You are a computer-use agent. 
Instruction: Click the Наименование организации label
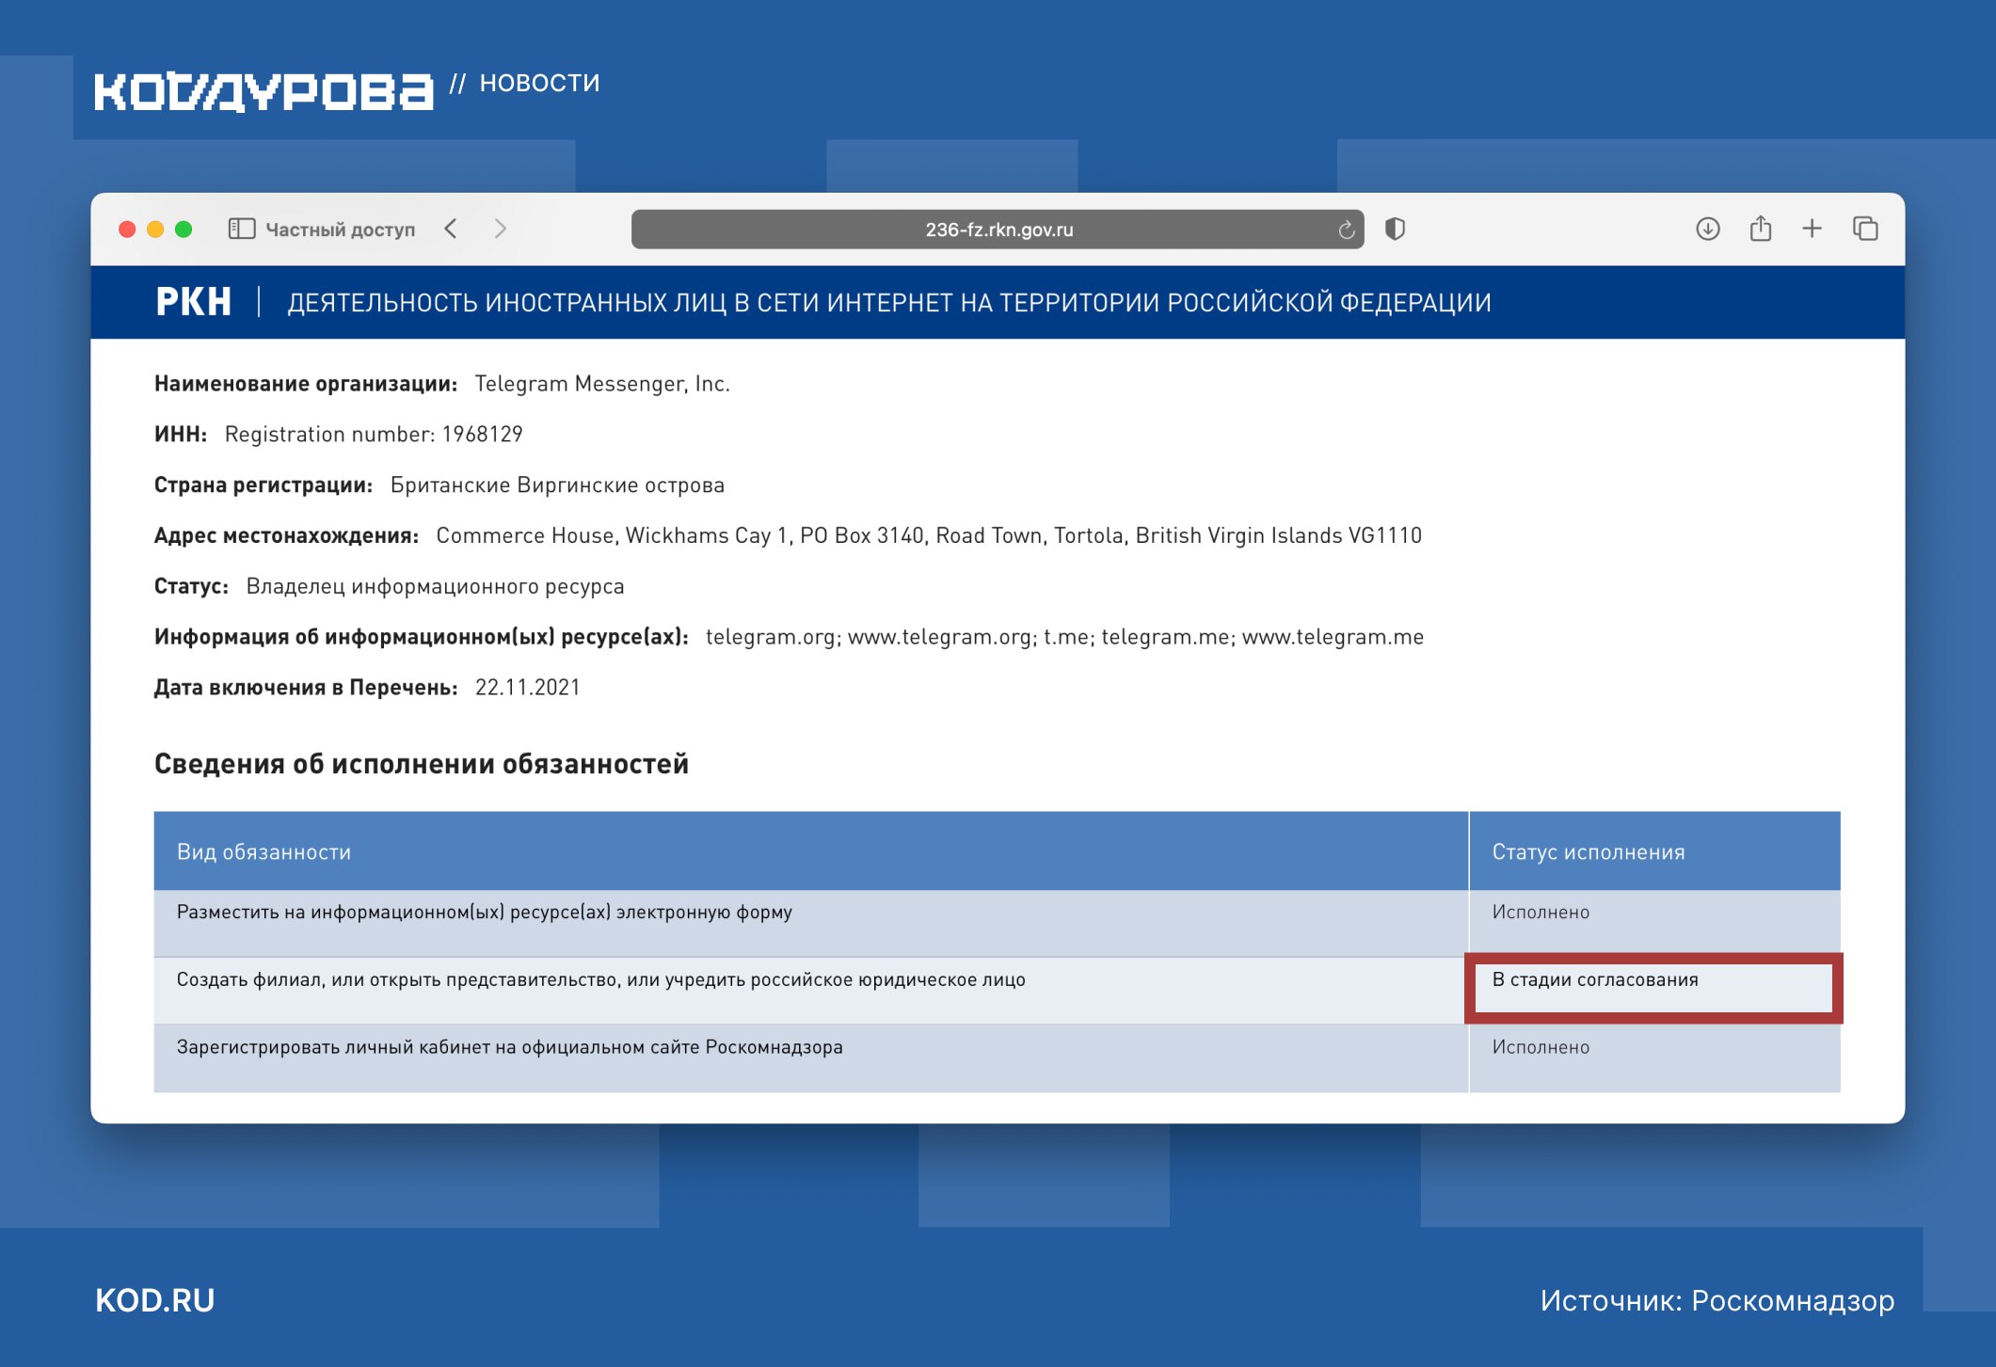[x=306, y=384]
